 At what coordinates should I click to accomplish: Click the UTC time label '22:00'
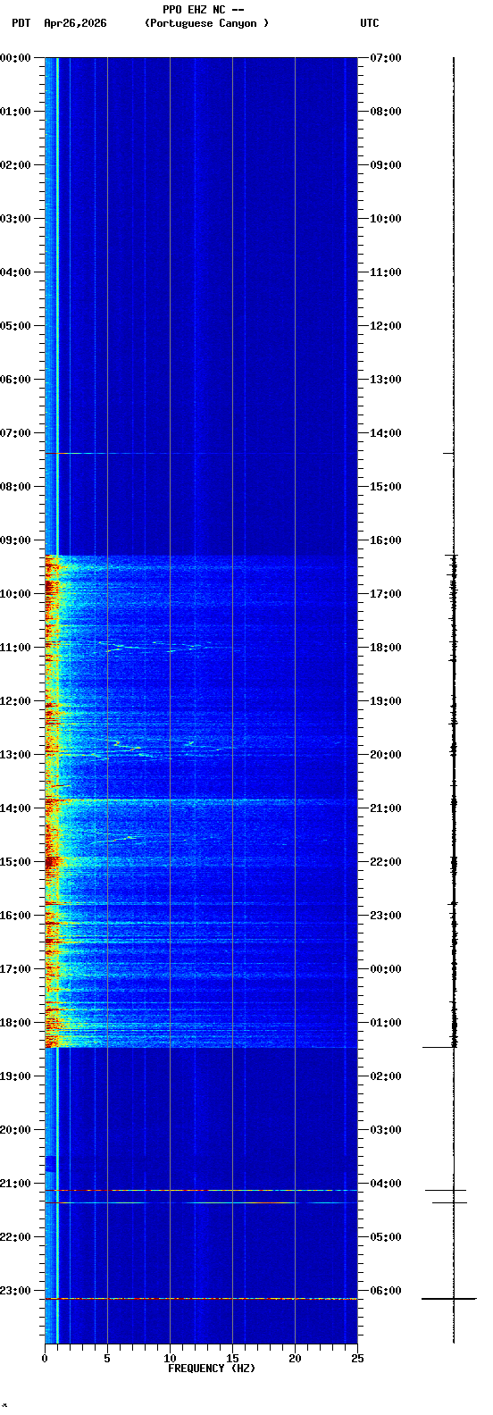click(386, 862)
